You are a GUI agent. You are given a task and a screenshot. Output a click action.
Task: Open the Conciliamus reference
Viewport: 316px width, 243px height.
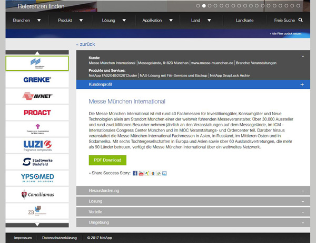click(37, 194)
